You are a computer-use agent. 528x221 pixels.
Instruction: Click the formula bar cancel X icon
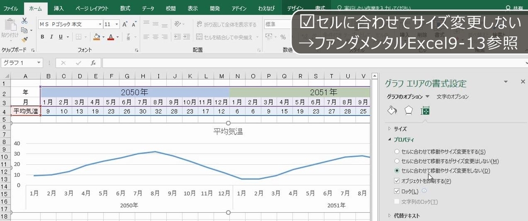point(63,63)
